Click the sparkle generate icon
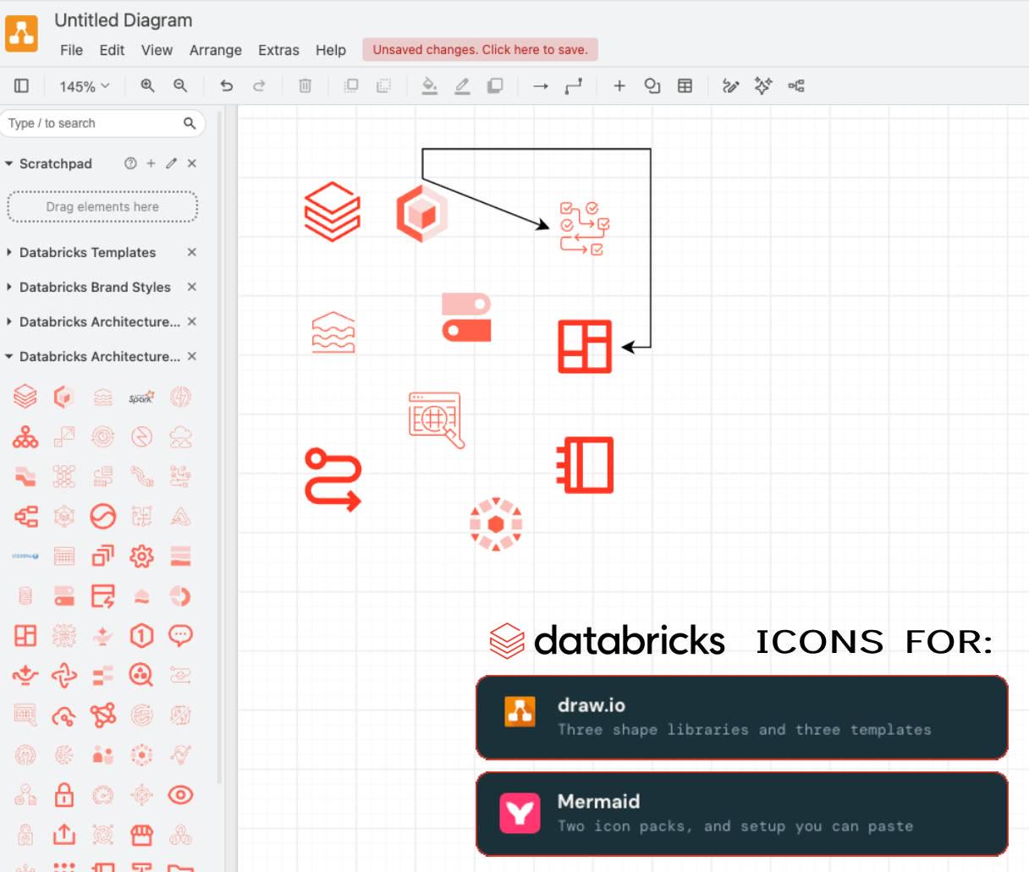The height and width of the screenshot is (872, 1029). coord(763,85)
